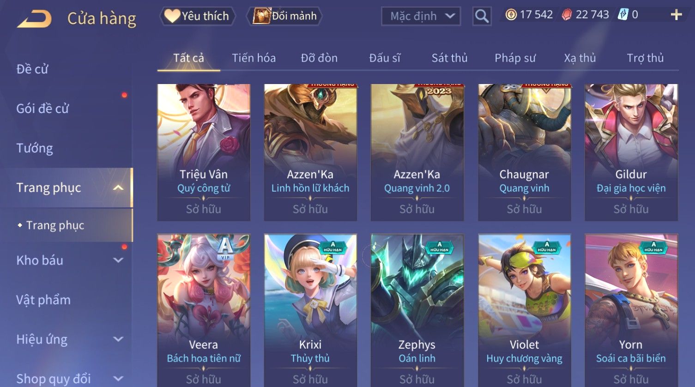Open Tướng in the sidebar
This screenshot has height=387, width=695.
click(x=35, y=148)
